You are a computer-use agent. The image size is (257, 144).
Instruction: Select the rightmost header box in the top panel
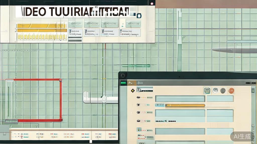(x=134, y=23)
